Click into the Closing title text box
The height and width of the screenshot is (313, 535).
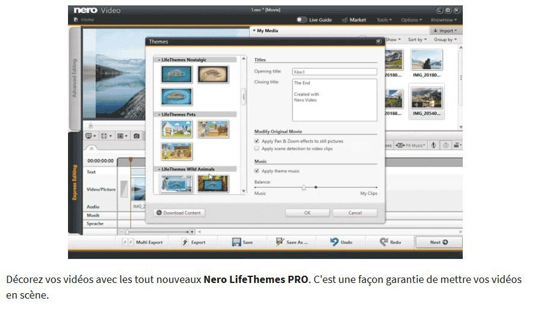(x=335, y=100)
